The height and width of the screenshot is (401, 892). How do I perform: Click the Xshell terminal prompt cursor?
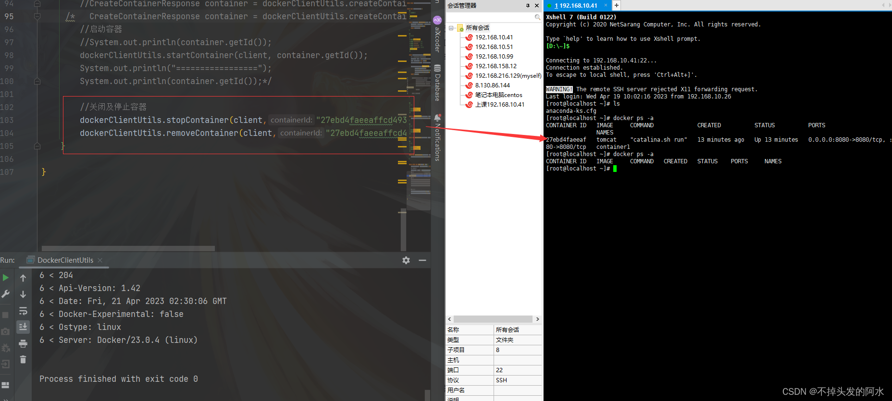click(x=615, y=169)
